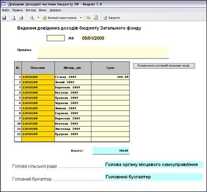Expand the zoom dropdown arrow

click(38, 18)
